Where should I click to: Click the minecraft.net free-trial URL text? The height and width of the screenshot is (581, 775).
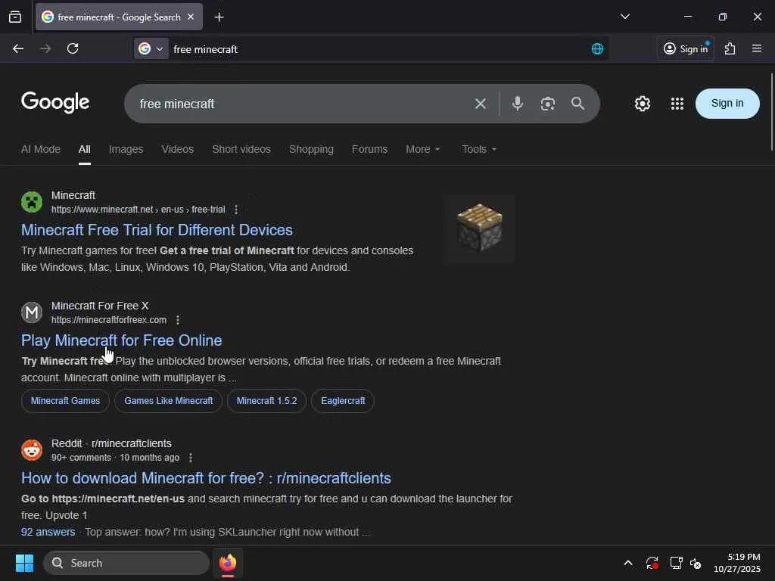click(139, 210)
